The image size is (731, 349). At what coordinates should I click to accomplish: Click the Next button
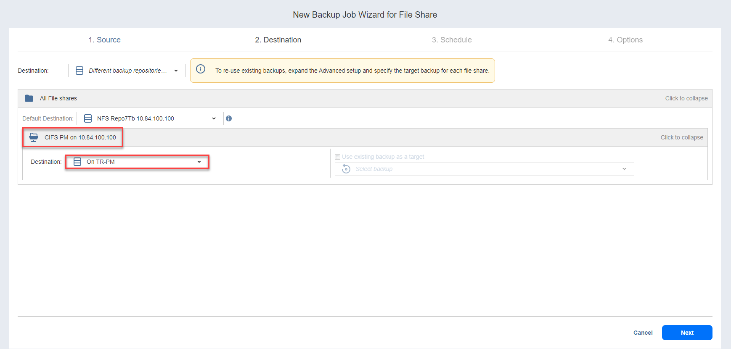687,333
